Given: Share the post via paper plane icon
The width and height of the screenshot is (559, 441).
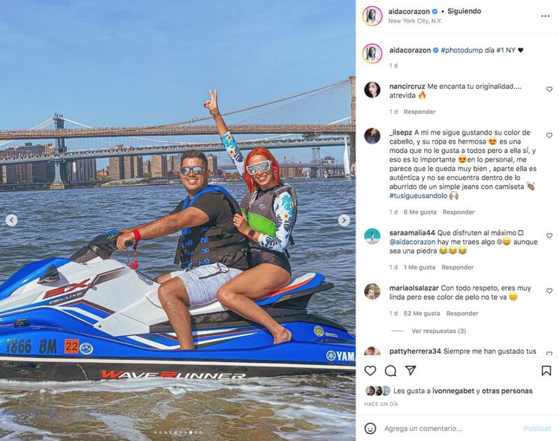Looking at the screenshot, I should click(411, 371).
